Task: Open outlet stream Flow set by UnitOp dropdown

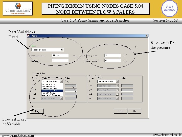Action: pyautogui.click(x=117, y=81)
